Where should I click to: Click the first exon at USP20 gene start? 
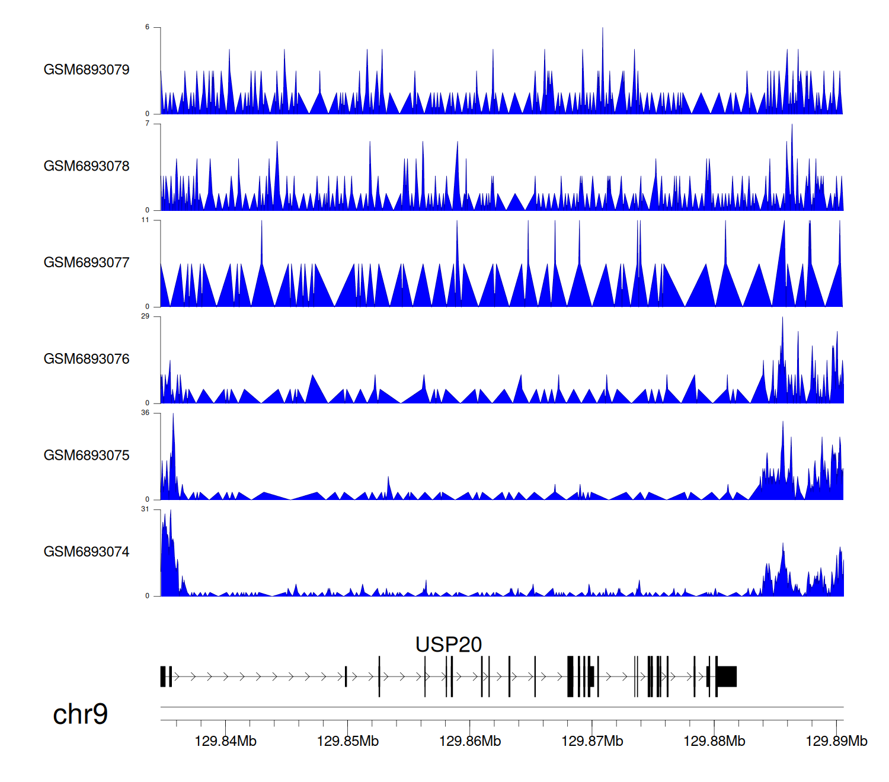point(163,677)
